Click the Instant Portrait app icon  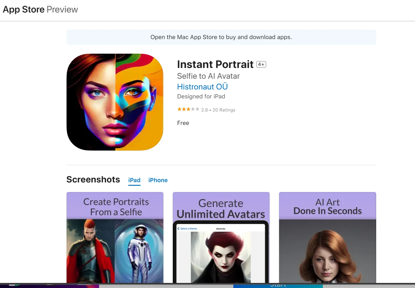coord(115,102)
